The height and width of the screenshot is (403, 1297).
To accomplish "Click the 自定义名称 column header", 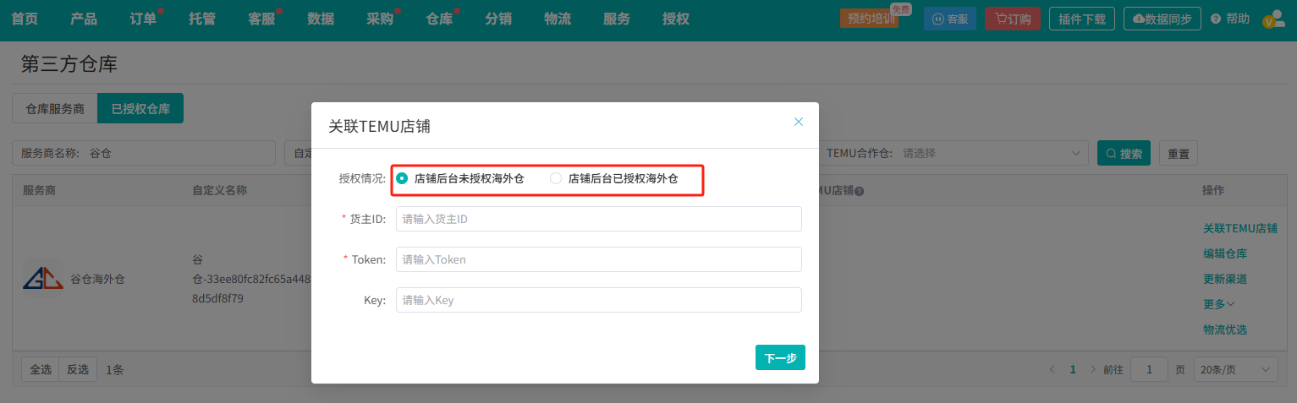I will point(219,190).
